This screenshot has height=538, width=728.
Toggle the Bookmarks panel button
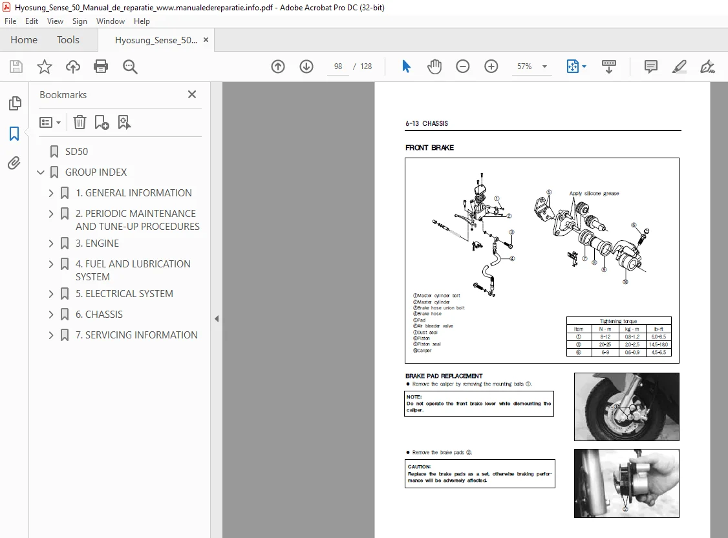[14, 134]
